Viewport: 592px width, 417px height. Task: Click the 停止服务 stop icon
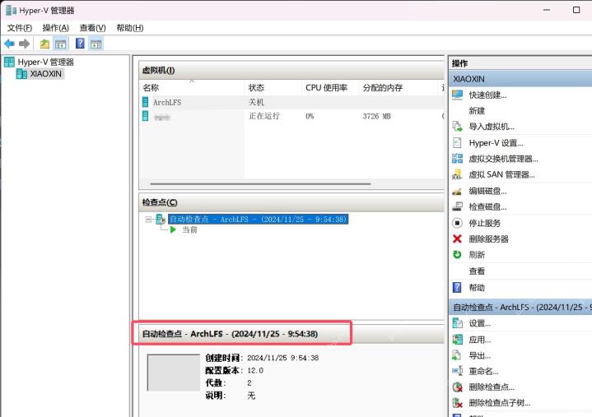[457, 223]
